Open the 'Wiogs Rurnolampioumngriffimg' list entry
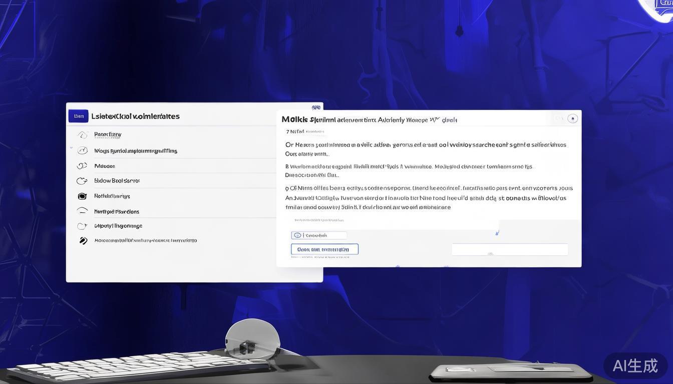The height and width of the screenshot is (384, 673). coord(136,151)
